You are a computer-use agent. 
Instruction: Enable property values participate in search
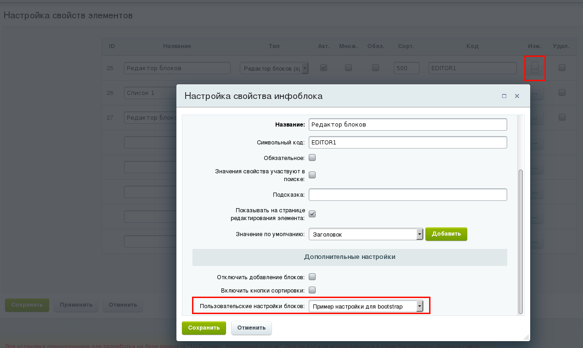[312, 175]
